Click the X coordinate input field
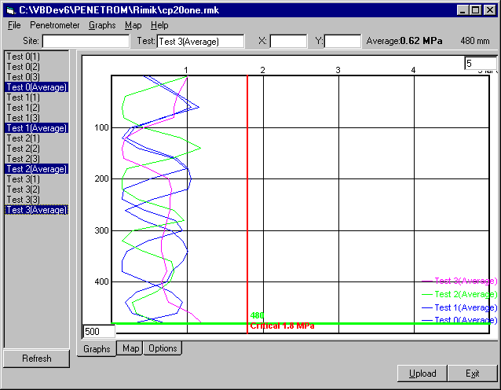This screenshot has width=501, height=390. pyautogui.click(x=288, y=41)
